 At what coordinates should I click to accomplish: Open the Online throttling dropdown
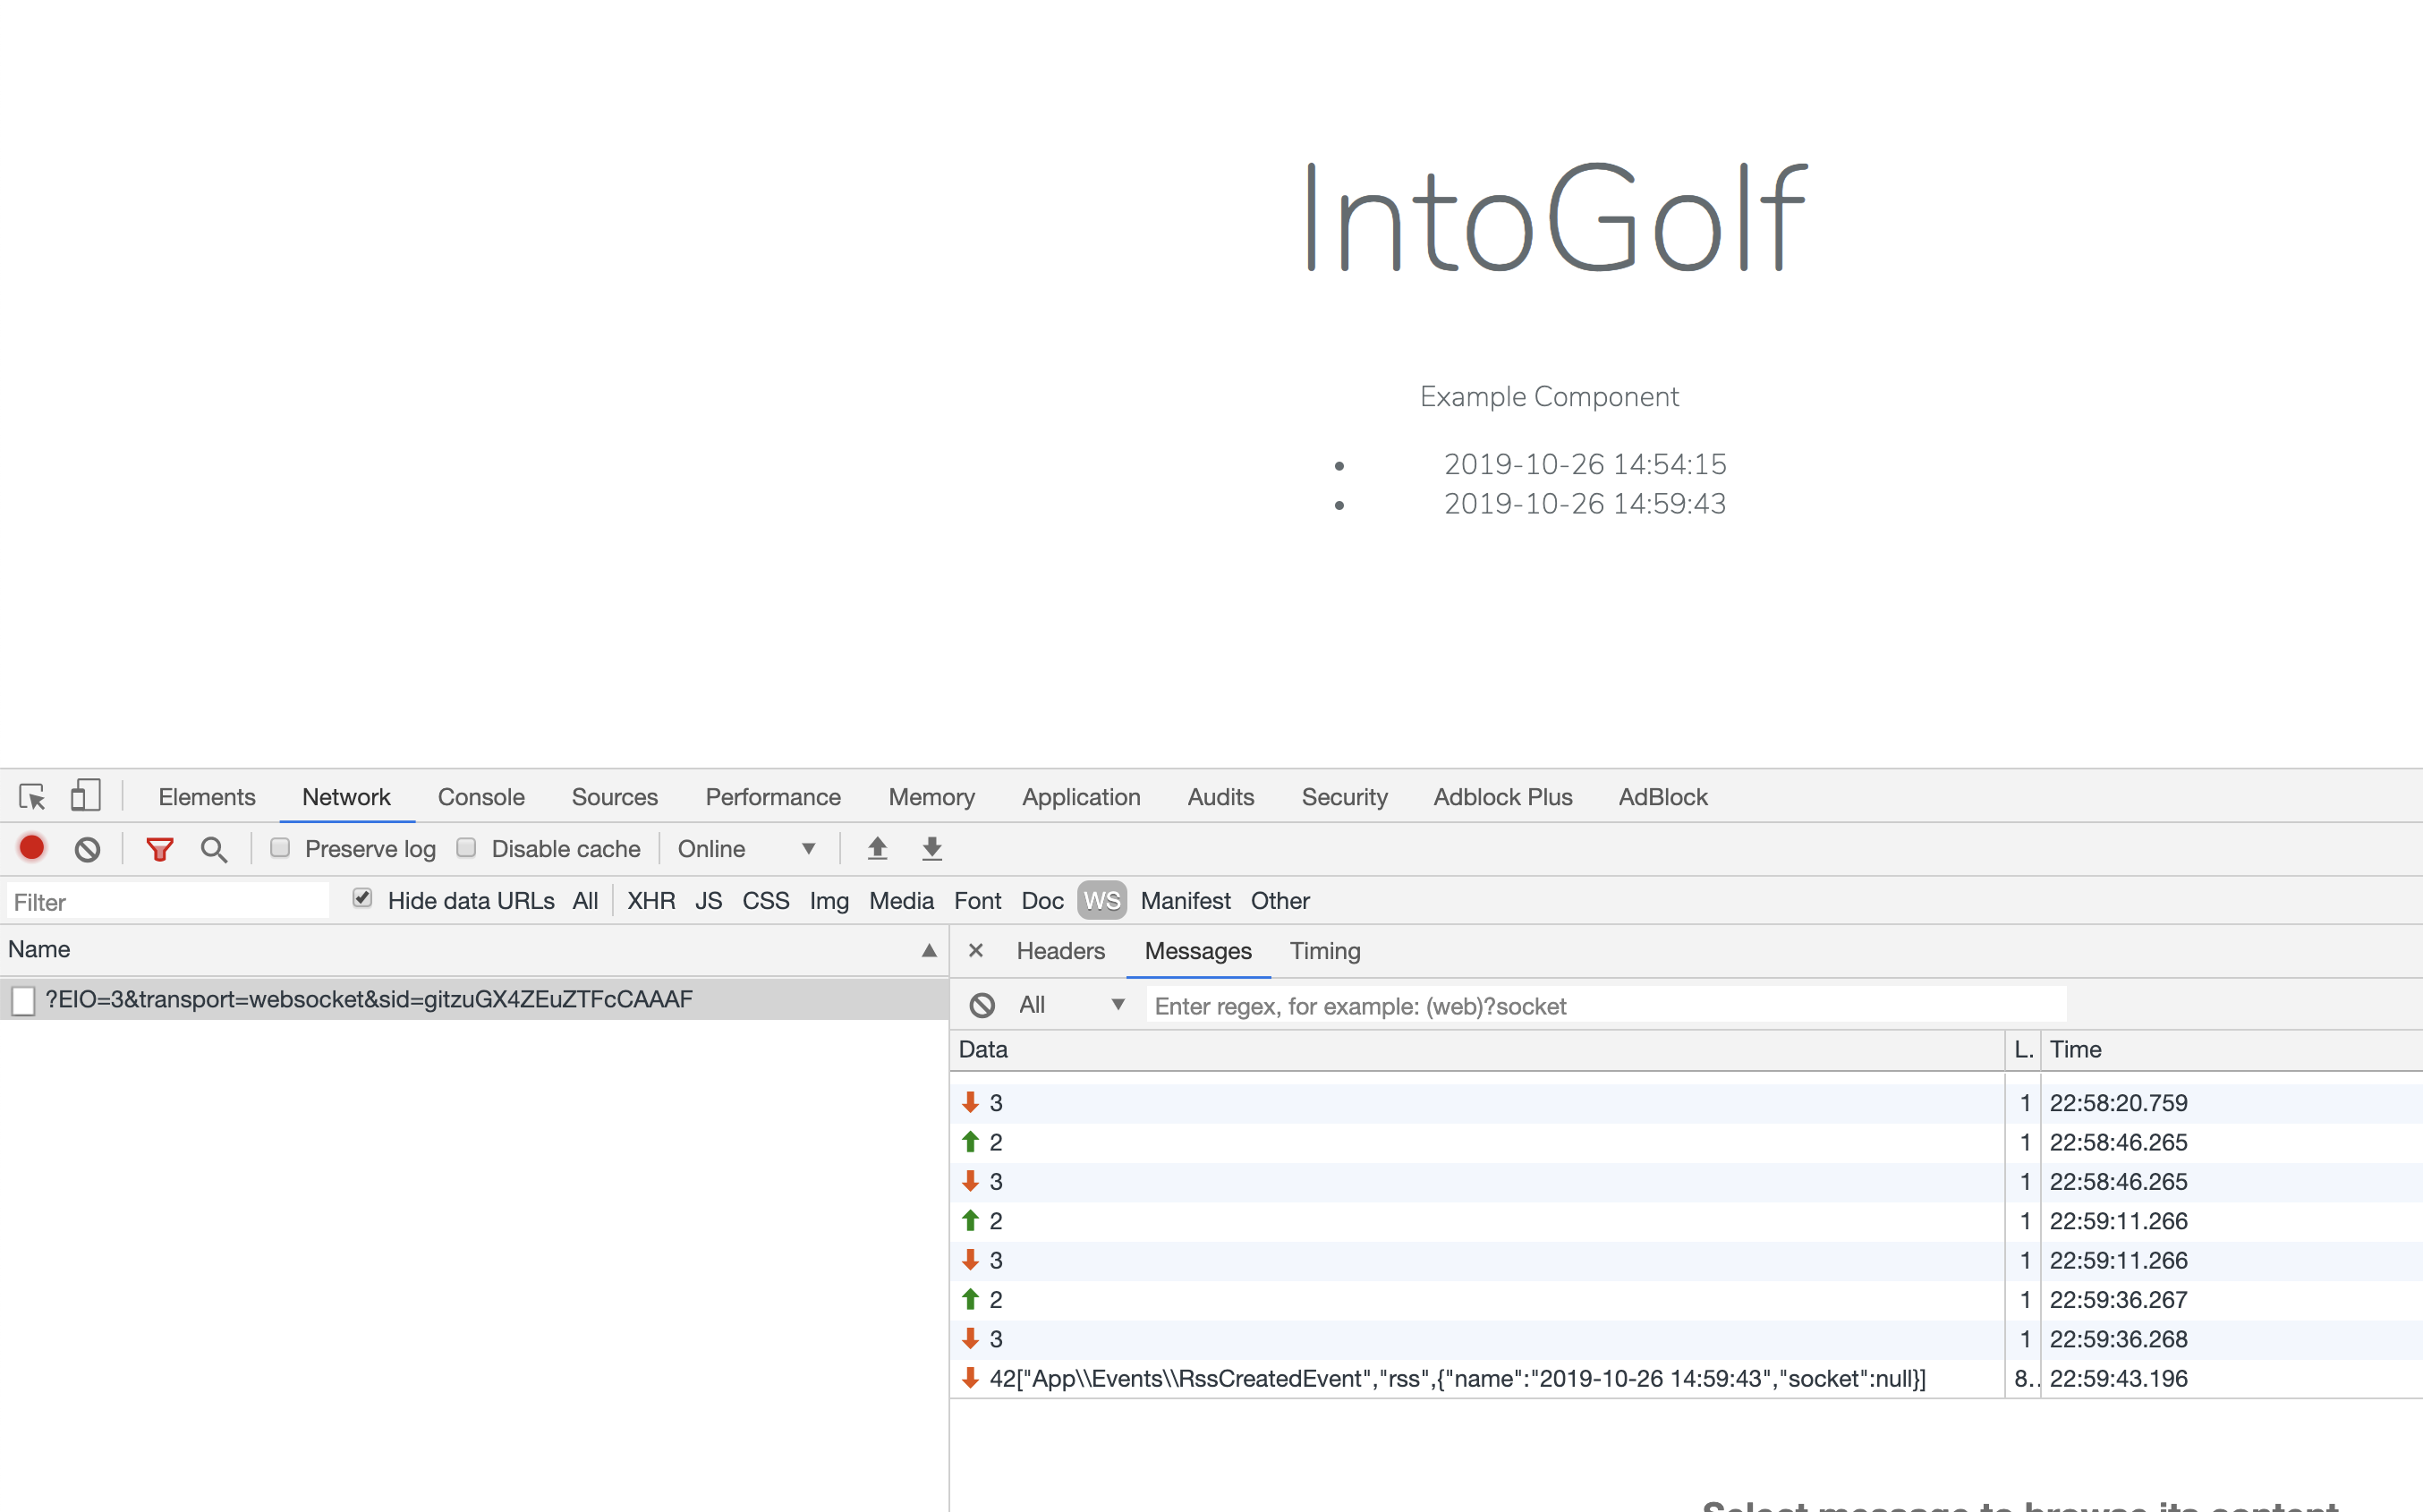746,849
